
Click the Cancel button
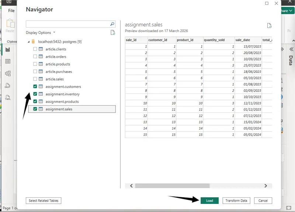263,201
